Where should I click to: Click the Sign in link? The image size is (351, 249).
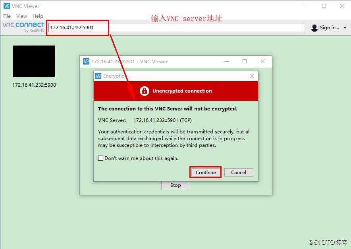click(x=329, y=28)
